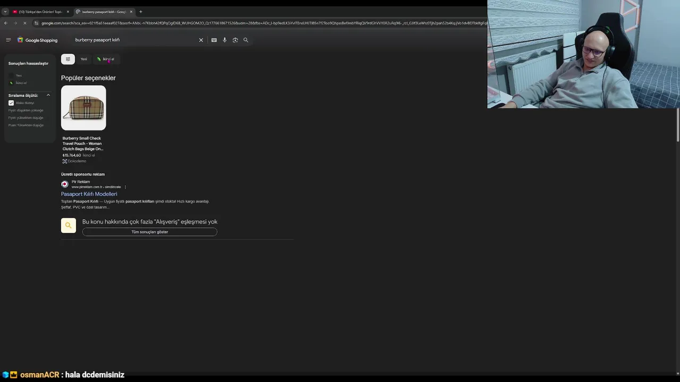Click the Pir Reklam site favicon

point(65,184)
